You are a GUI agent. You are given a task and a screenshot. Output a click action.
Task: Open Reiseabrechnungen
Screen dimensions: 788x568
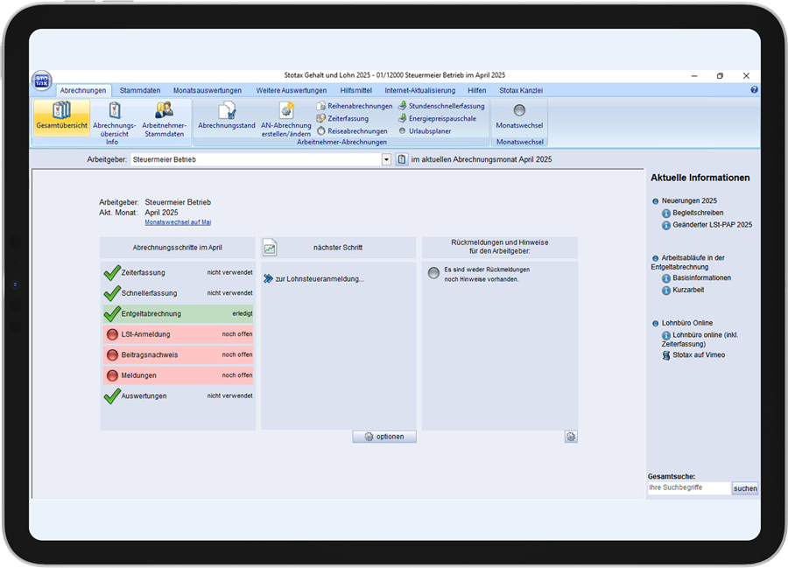pos(352,131)
